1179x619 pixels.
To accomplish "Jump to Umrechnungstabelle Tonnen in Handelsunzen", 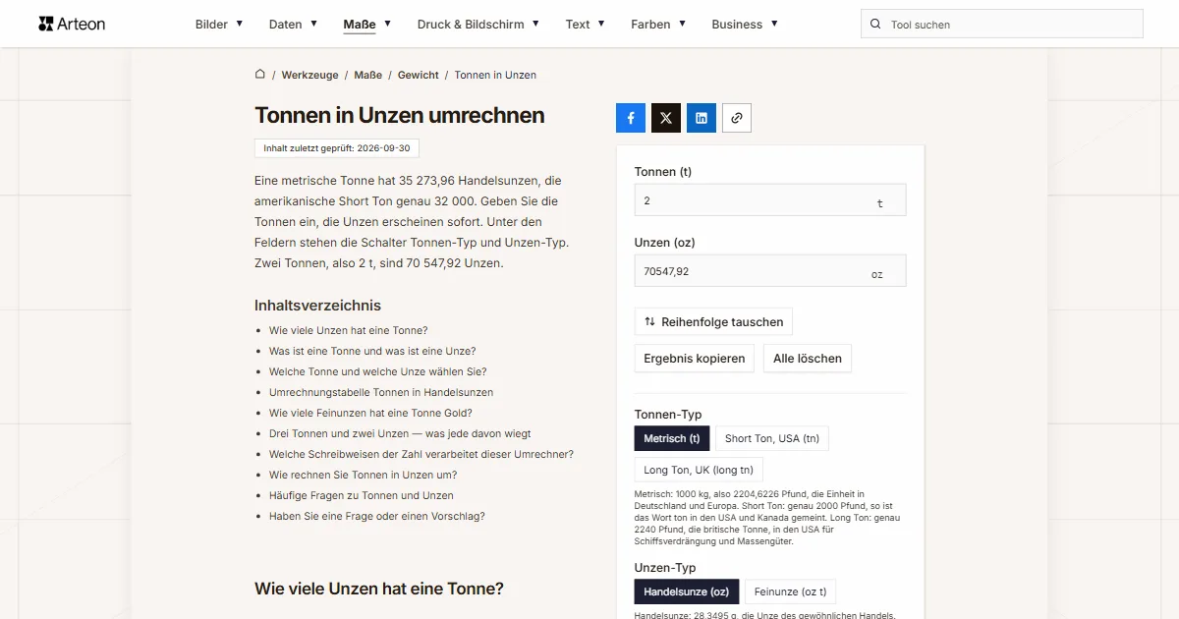I will pyautogui.click(x=381, y=392).
